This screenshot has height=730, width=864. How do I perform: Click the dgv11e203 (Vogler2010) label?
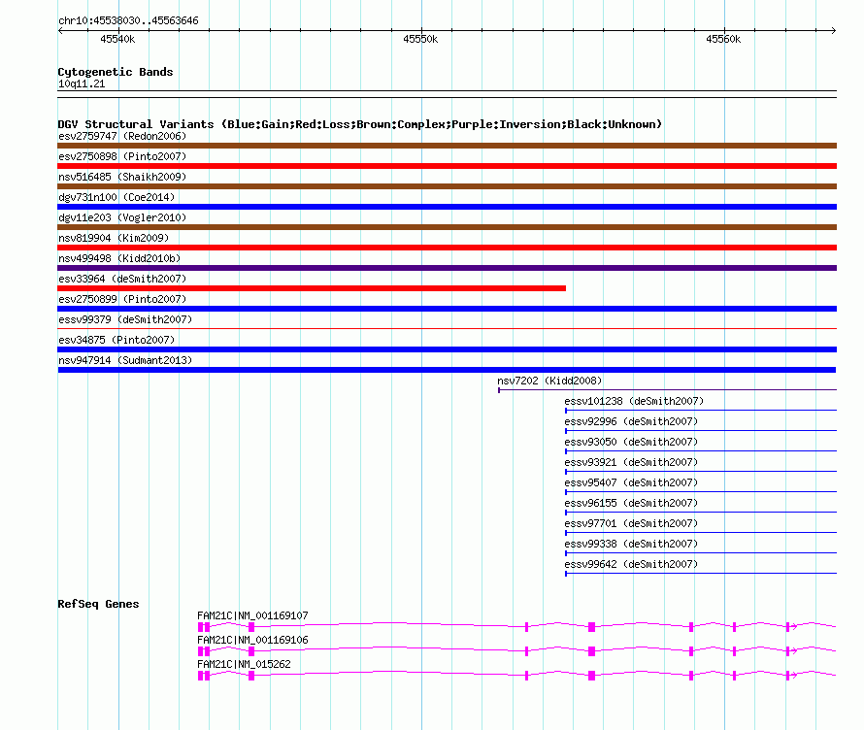coord(122,217)
